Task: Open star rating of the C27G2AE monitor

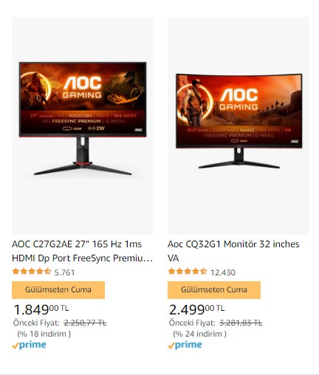Action: [x=32, y=272]
